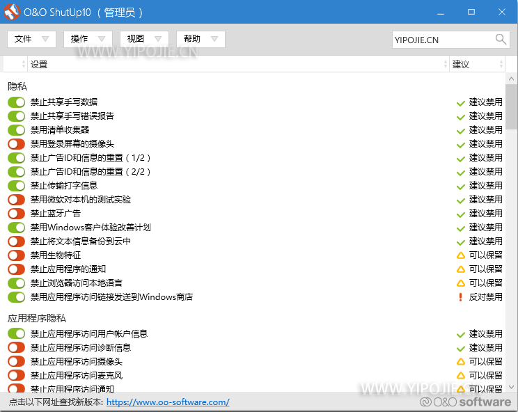Disable the 禁止共享手写数据 toggle
This screenshot has width=518, height=412.
[16, 102]
